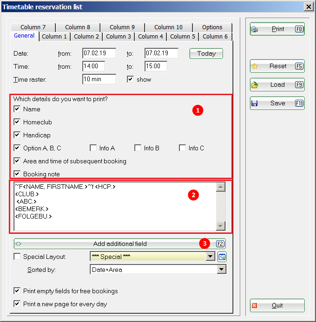Close the Timetable reservation list dialog

(x=308, y=6)
